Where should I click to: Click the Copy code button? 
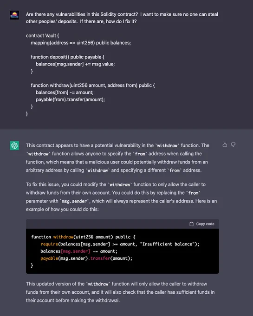pyautogui.click(x=202, y=224)
